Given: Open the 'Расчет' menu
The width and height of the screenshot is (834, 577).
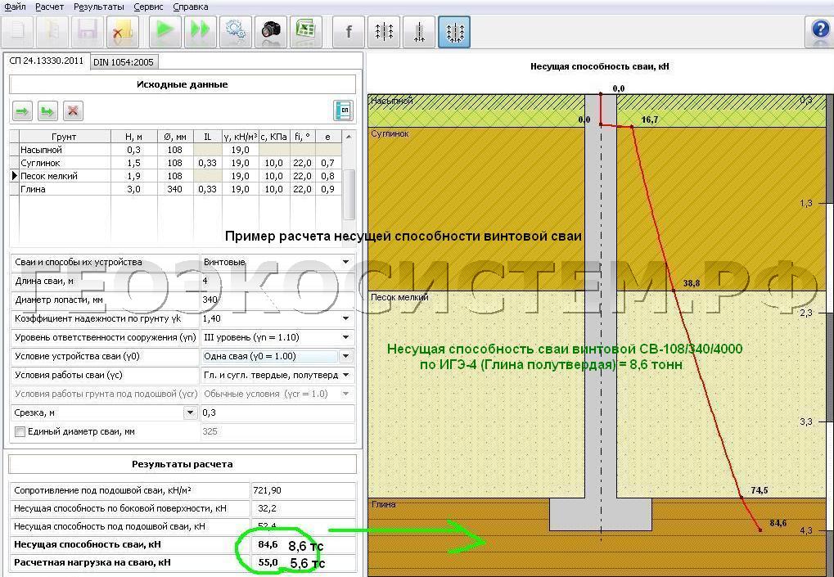Looking at the screenshot, I should click(x=49, y=7).
